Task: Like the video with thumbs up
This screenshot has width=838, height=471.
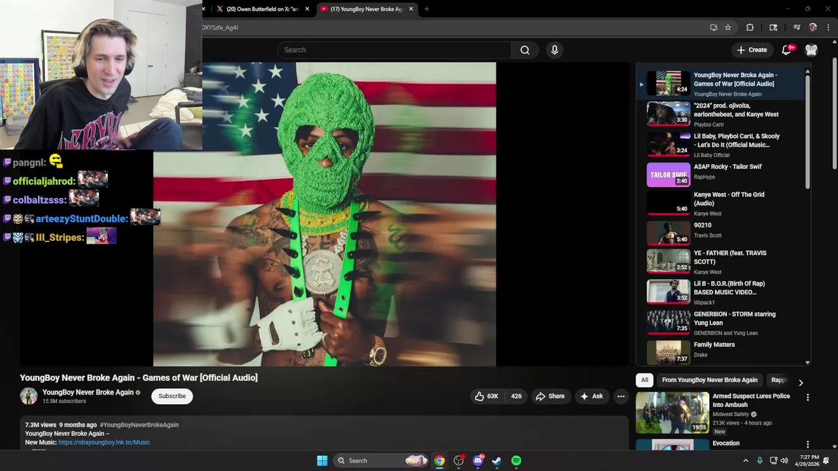Action: tap(486, 396)
